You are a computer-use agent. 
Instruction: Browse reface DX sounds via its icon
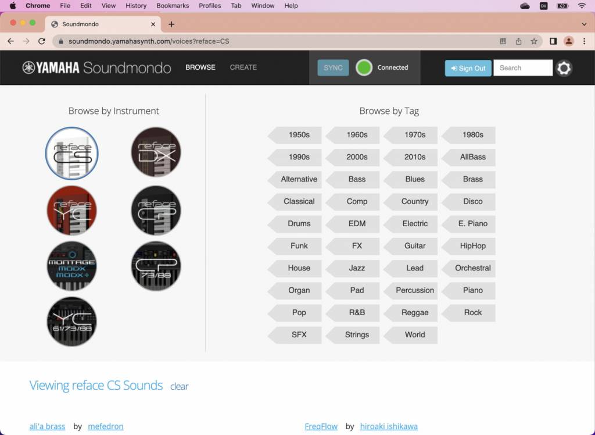(x=155, y=152)
